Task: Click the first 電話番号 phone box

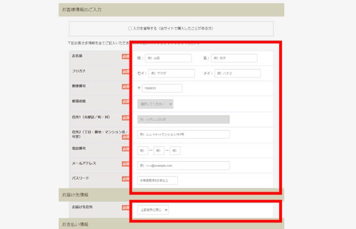Action: pos(142,150)
